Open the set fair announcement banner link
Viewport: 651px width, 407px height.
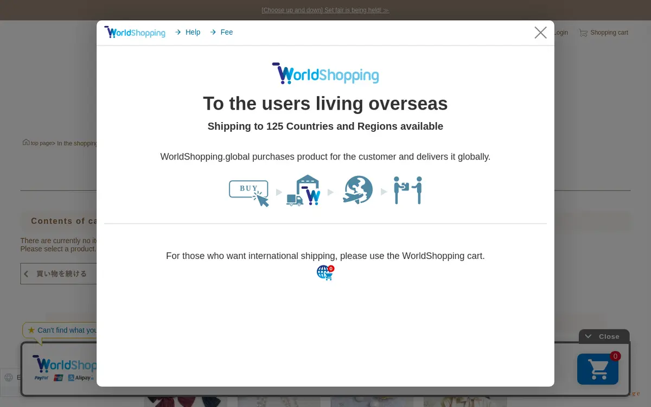pyautogui.click(x=325, y=10)
